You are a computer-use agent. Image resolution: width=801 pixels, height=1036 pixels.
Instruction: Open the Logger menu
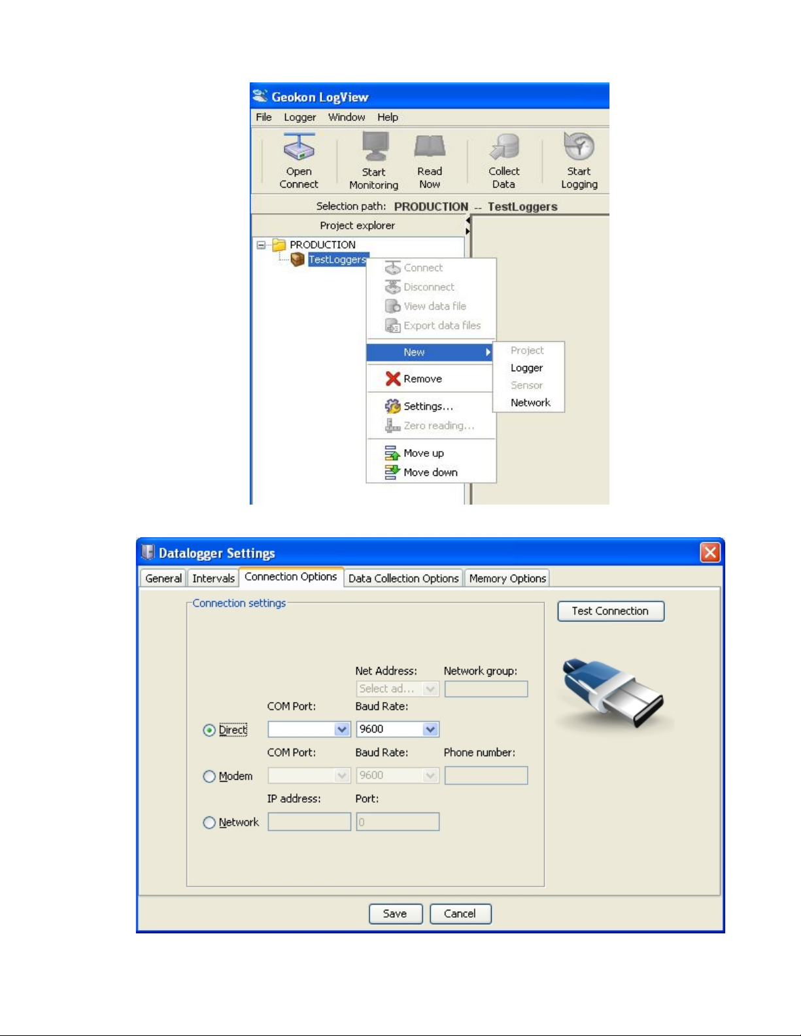point(300,117)
